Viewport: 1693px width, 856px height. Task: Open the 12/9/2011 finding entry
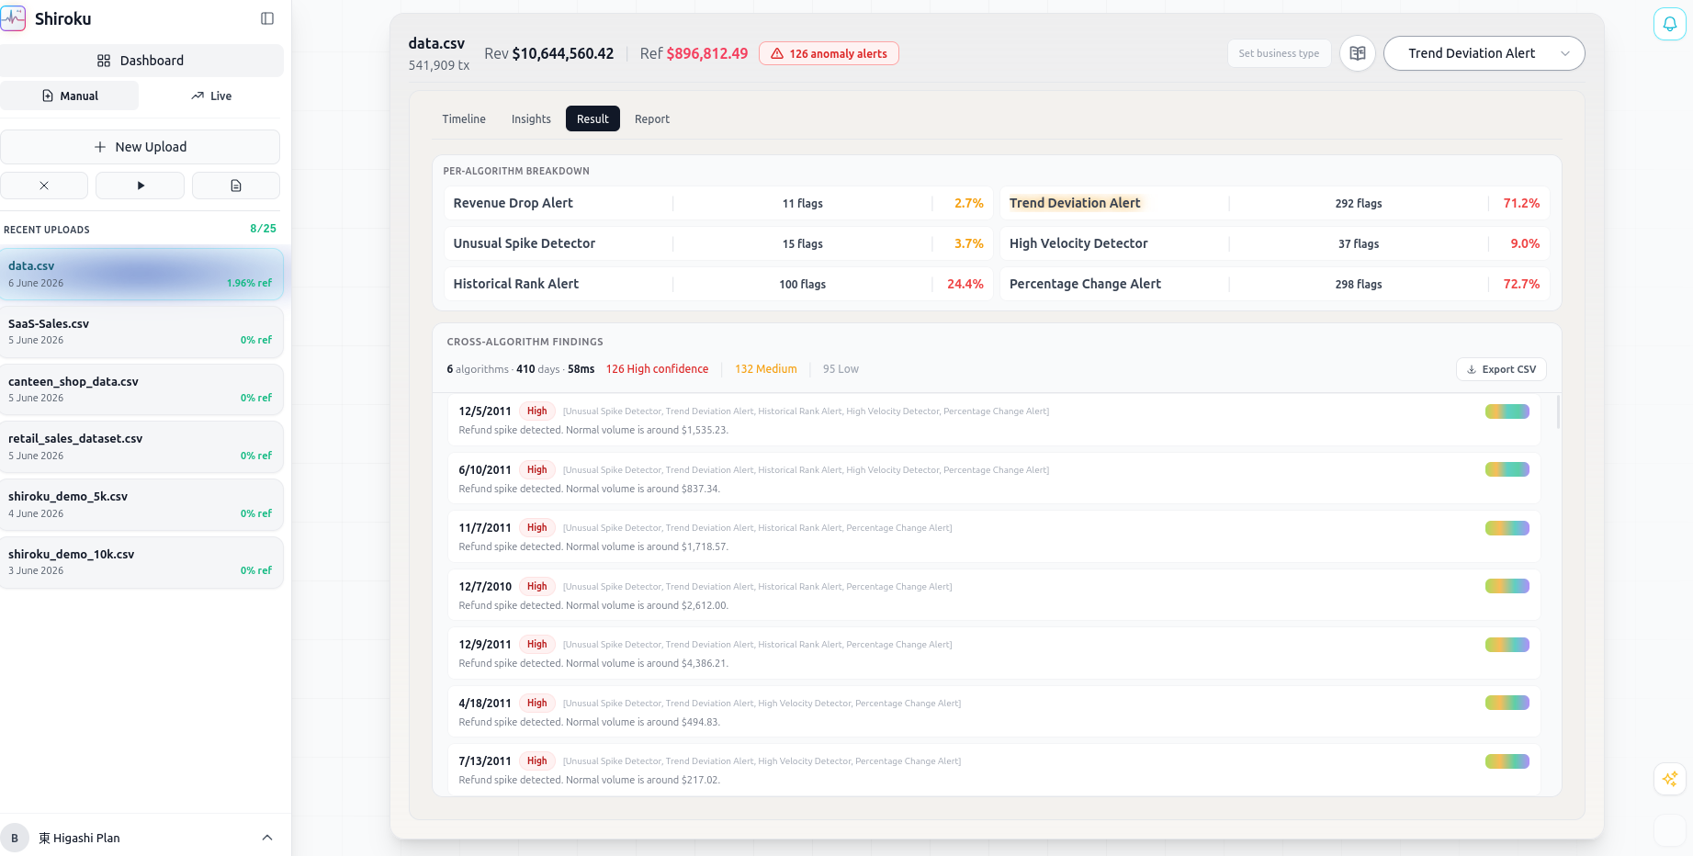(994, 653)
